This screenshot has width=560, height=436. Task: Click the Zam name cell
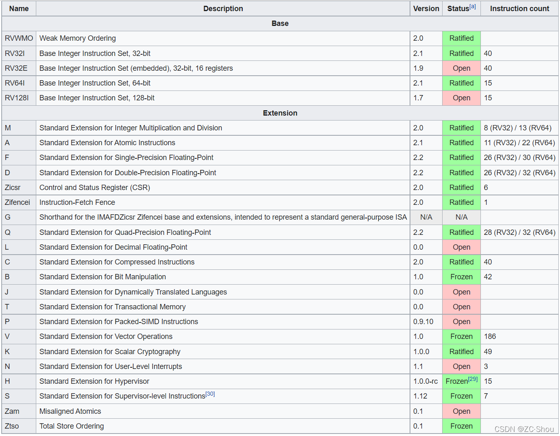pyautogui.click(x=19, y=411)
